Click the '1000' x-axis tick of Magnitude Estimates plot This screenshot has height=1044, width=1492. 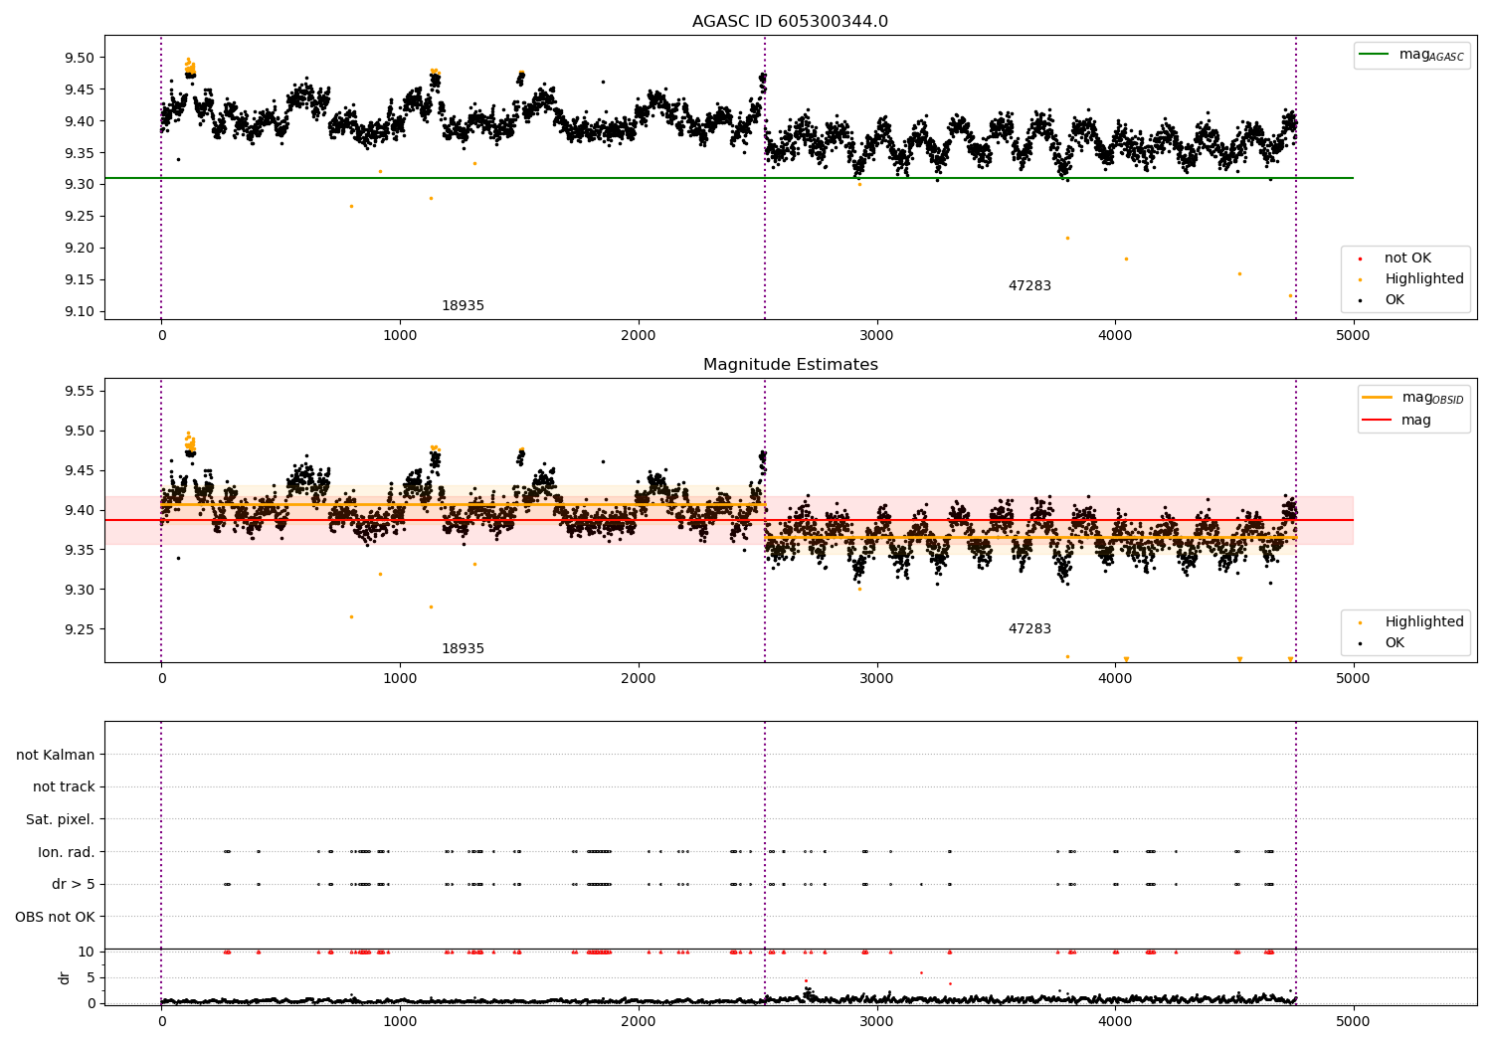pyautogui.click(x=400, y=679)
